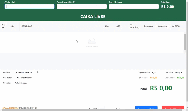This screenshot has height=111, width=188.
Task: Select the Desconto column header
Action: 148,26
